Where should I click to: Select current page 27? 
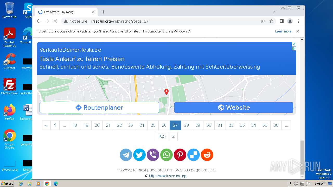click(175, 125)
